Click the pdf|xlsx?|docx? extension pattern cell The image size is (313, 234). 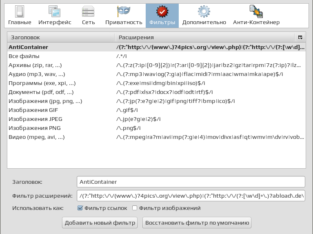(x=164, y=92)
